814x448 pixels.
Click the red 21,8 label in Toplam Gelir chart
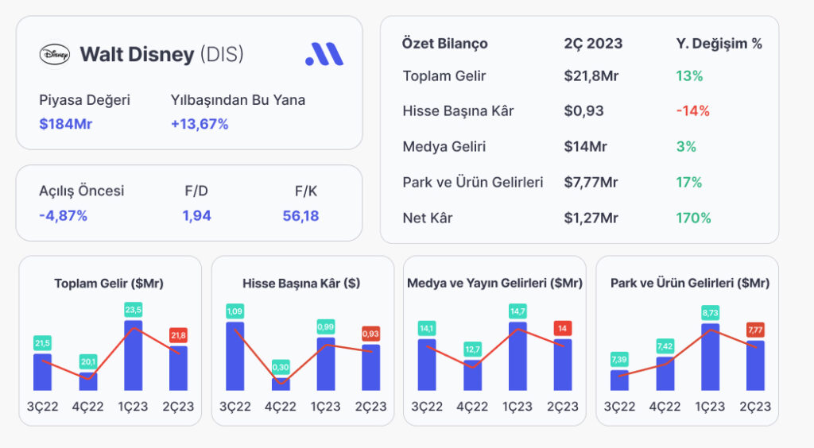[179, 335]
